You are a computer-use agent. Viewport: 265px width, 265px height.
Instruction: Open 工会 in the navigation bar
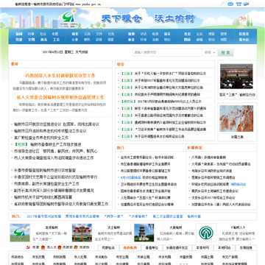click(x=56, y=40)
